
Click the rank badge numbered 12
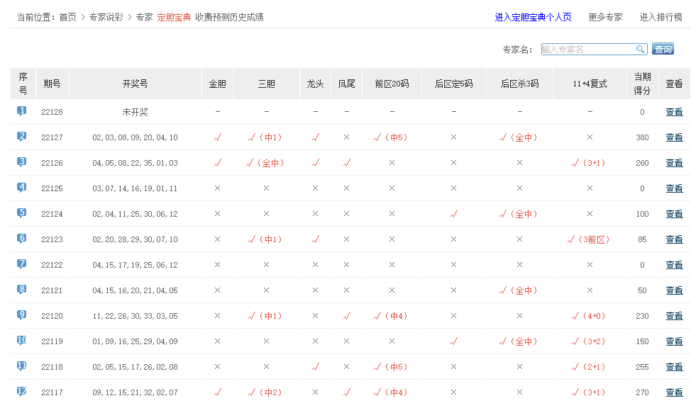pyautogui.click(x=22, y=392)
